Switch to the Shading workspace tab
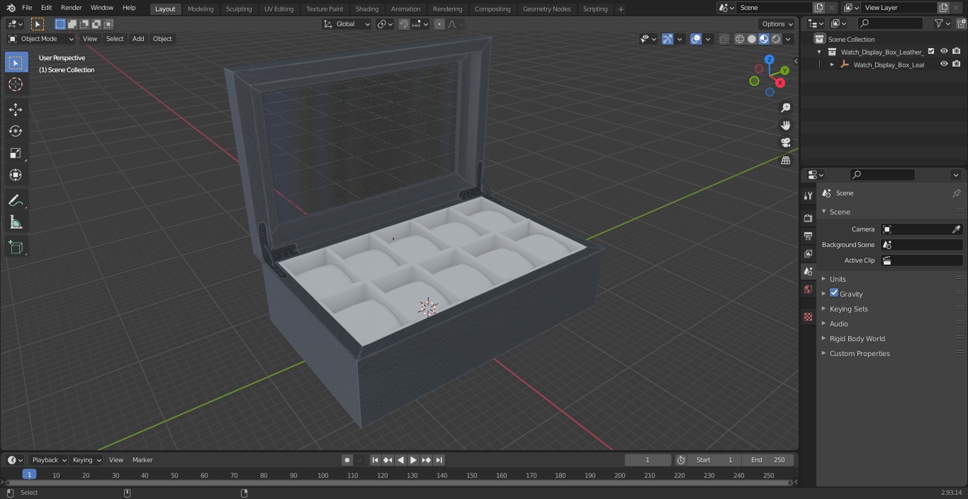 367,9
